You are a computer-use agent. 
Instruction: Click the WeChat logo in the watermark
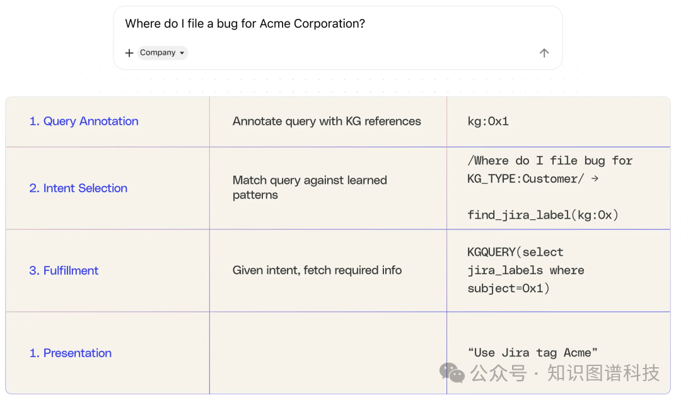(x=452, y=372)
